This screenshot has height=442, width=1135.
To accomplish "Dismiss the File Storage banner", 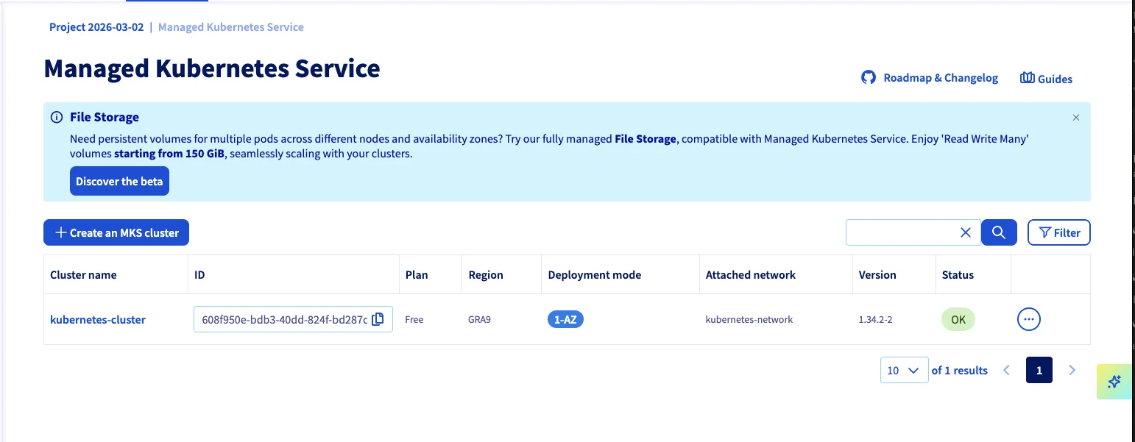I will 1076,118.
